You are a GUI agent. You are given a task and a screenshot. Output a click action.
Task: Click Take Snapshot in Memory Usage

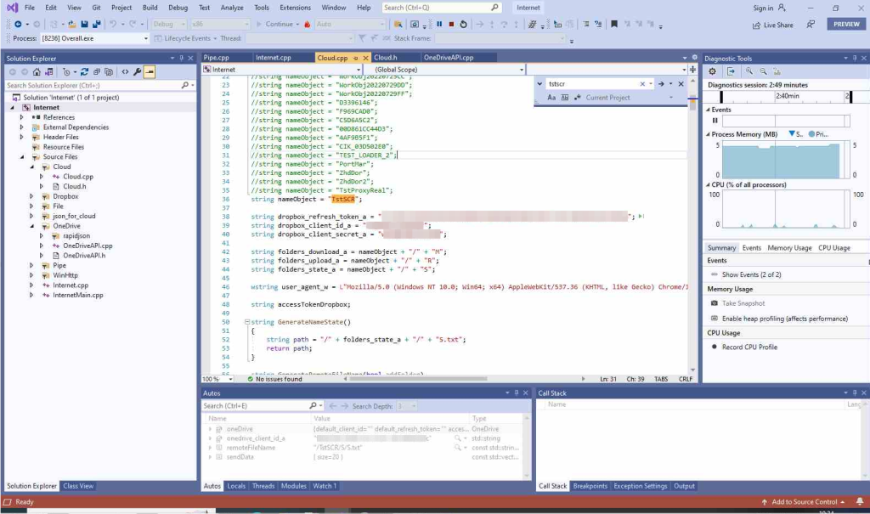point(743,303)
